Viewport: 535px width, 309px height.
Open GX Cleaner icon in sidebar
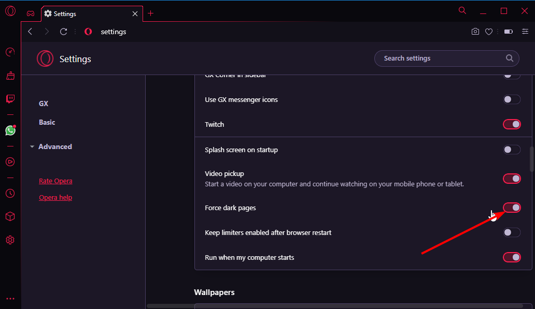(10, 76)
